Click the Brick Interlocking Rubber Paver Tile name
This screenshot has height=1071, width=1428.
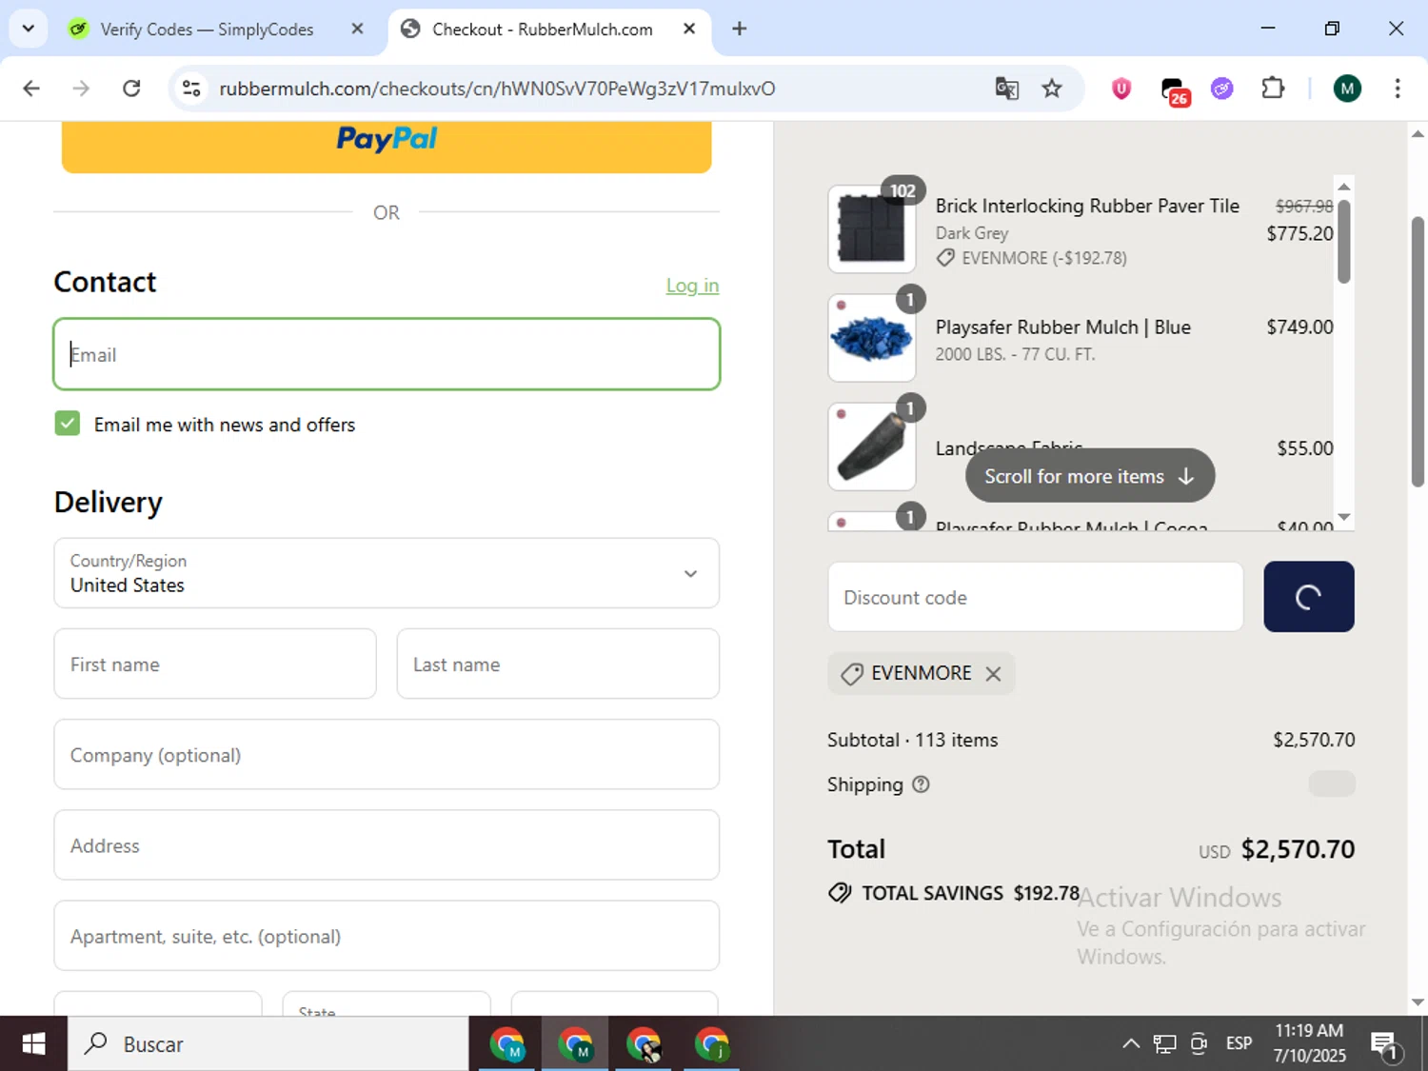point(1087,206)
